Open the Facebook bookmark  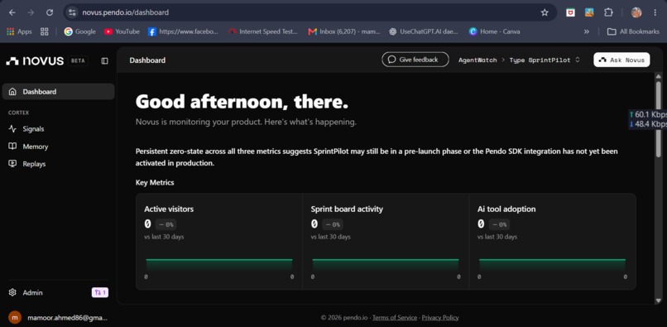click(x=183, y=31)
